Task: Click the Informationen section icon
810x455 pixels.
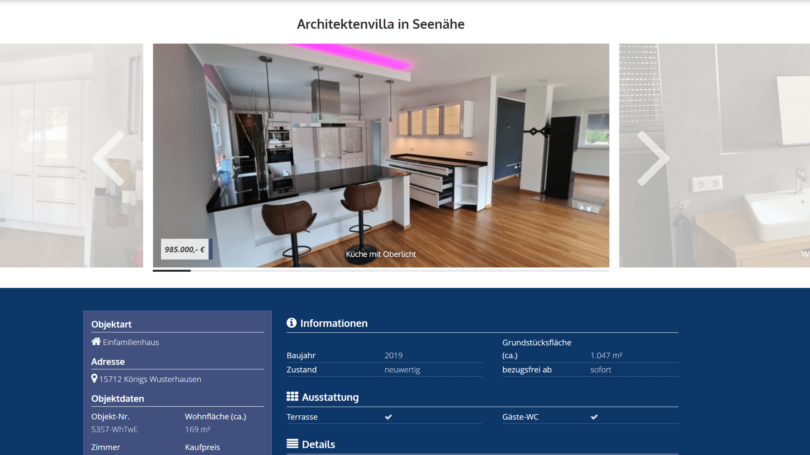Action: point(290,323)
